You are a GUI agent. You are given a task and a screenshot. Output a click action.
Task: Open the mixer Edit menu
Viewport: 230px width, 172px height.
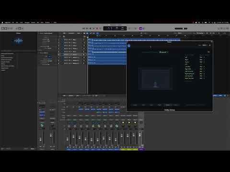[x=64, y=96]
